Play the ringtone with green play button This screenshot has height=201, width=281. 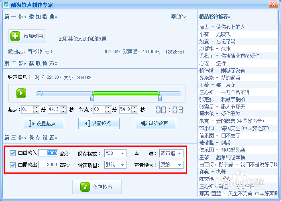(x=21, y=93)
